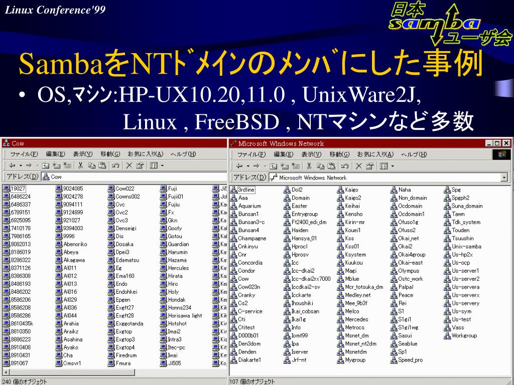This screenshot has height=385, width=514.
Task: Open 移動(G) menu in Cow window
Action: pyautogui.click(x=110, y=154)
